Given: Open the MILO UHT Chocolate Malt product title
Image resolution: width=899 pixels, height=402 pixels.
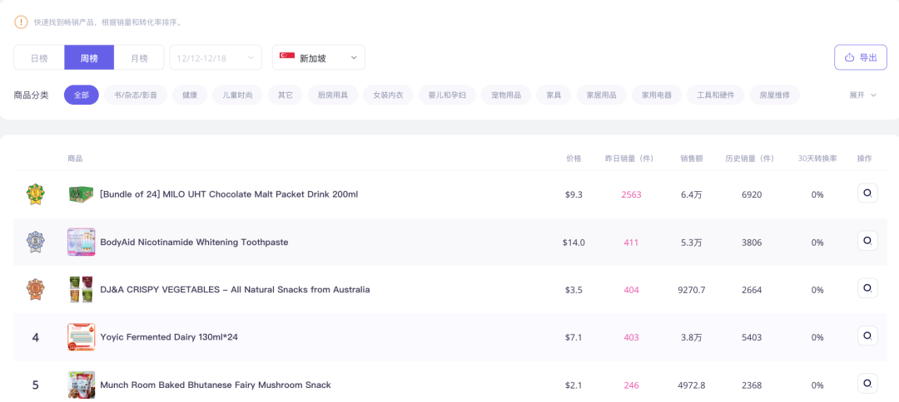Looking at the screenshot, I should [229, 194].
